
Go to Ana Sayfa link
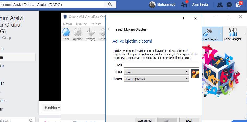(200, 5)
